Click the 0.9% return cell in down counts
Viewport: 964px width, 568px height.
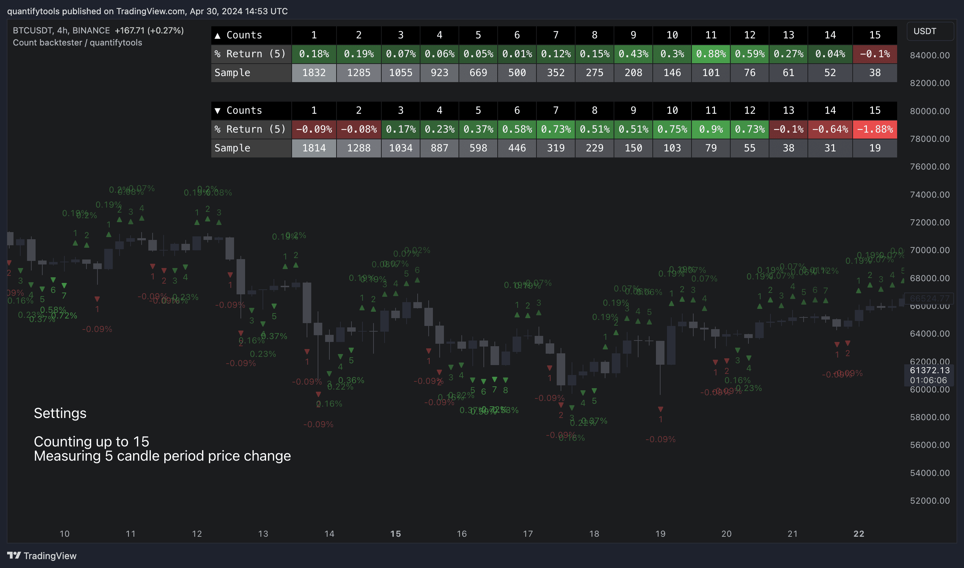click(x=710, y=129)
